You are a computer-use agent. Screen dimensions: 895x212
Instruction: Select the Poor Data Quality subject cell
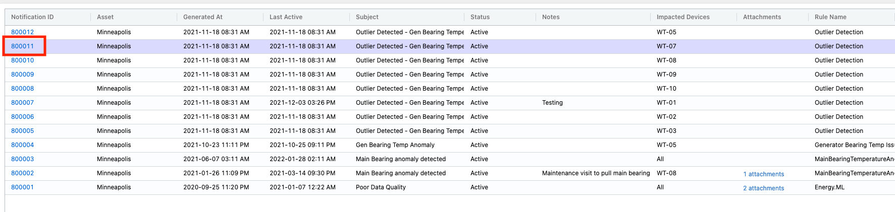tap(381, 187)
